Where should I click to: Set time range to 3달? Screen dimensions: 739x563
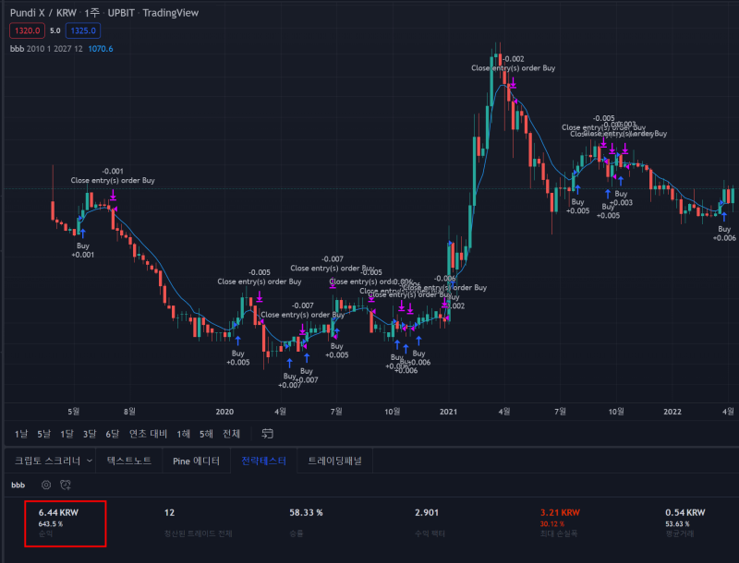90,434
